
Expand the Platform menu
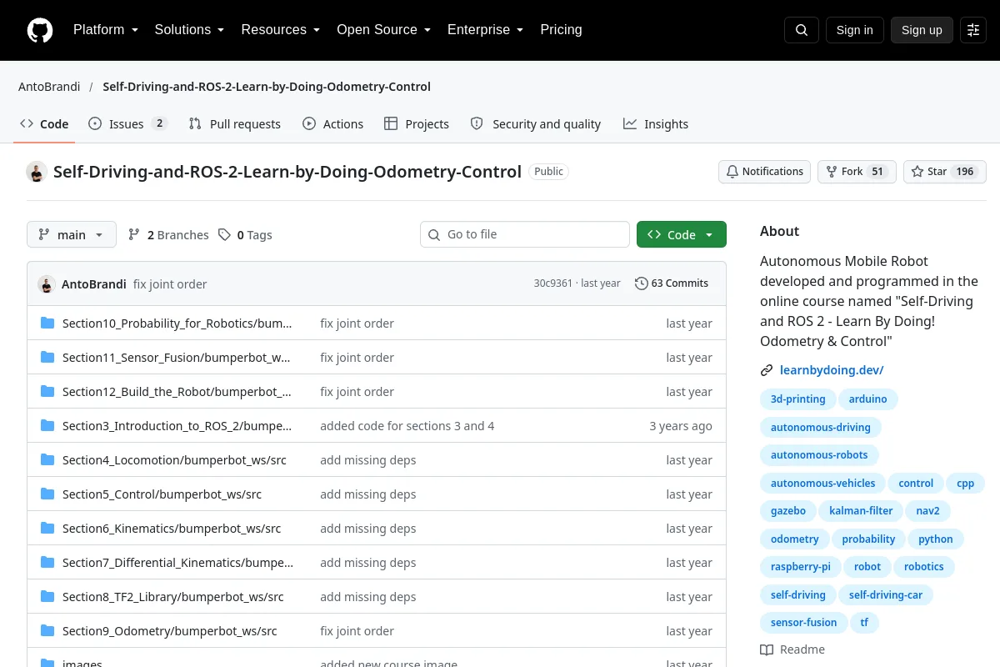point(106,30)
